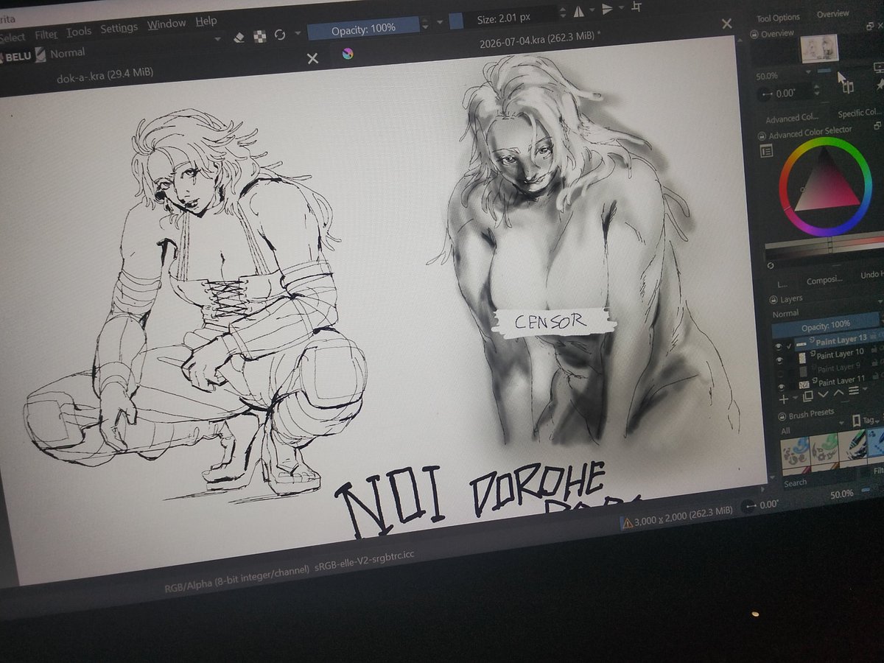This screenshot has width=884, height=663.
Task: Toggle the Advanced Color Selector lock icon
Action: (x=762, y=136)
